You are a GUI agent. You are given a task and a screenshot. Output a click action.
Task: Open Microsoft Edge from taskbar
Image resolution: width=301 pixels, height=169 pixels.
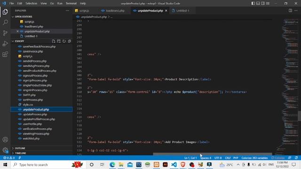(x=112, y=165)
